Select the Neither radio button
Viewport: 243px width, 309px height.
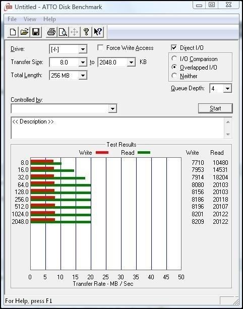tap(174, 76)
